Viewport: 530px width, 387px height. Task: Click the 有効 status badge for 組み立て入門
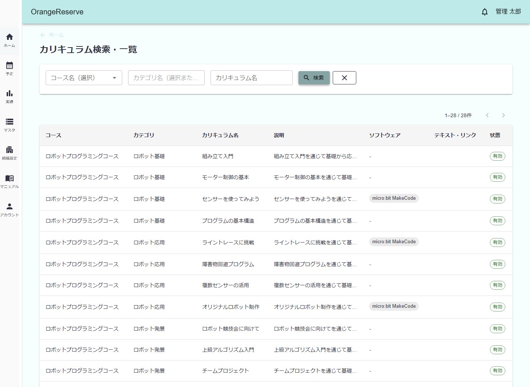498,156
